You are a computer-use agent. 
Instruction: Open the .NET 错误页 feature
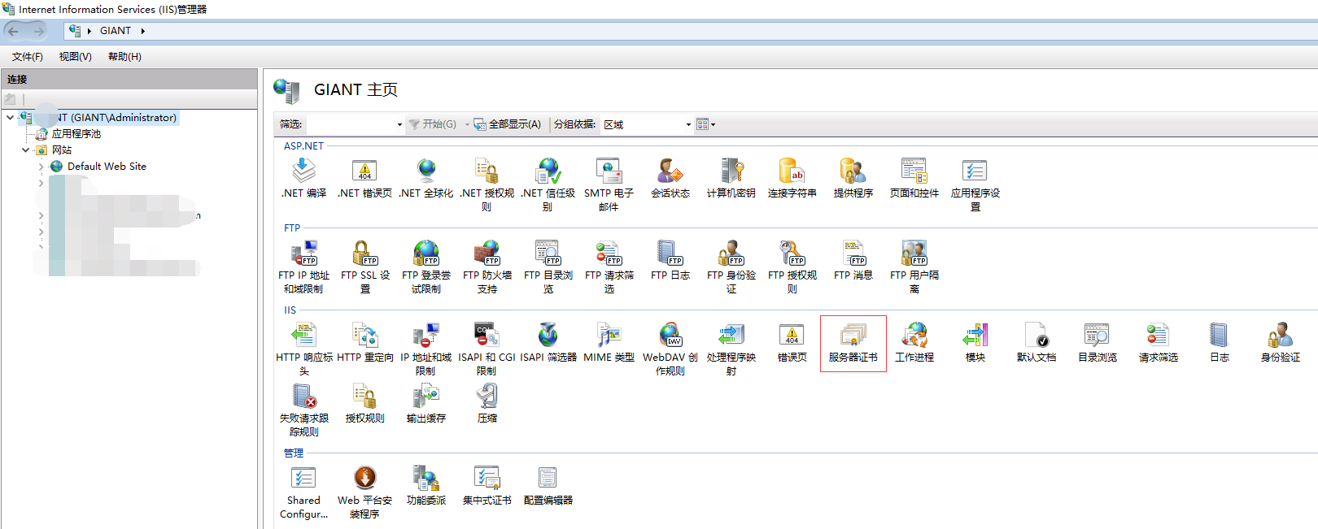point(364,179)
